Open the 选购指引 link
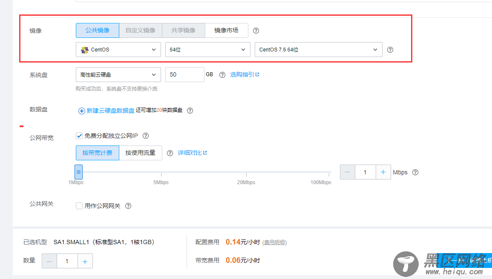This screenshot has height=279, width=492. coord(242,74)
